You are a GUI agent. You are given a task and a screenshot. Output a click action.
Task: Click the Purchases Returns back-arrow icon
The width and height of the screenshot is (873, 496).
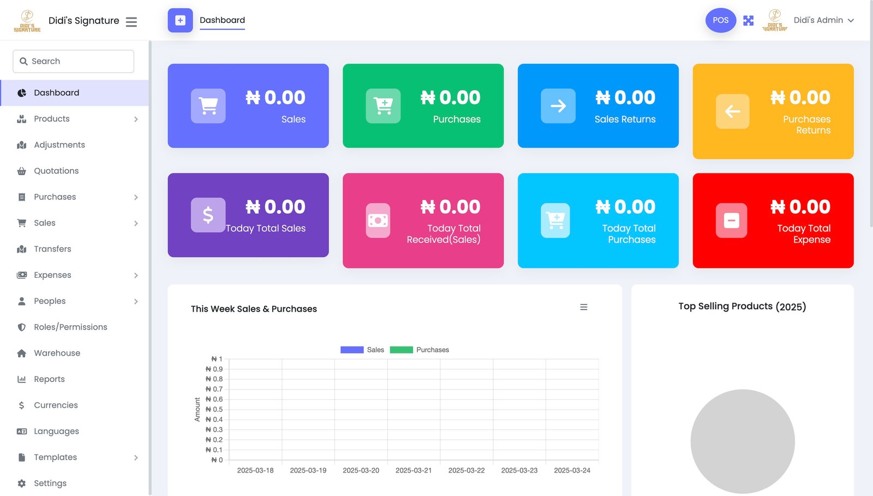732,111
